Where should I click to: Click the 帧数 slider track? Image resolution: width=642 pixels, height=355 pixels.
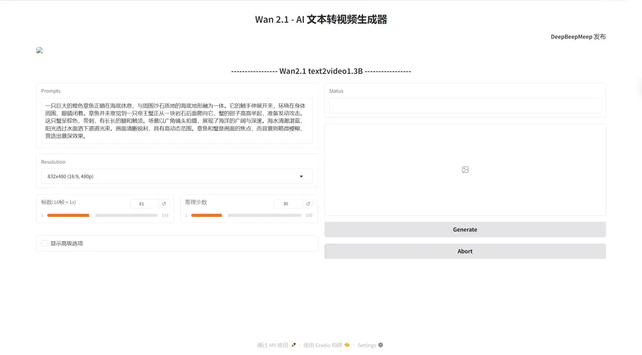pyautogui.click(x=102, y=215)
